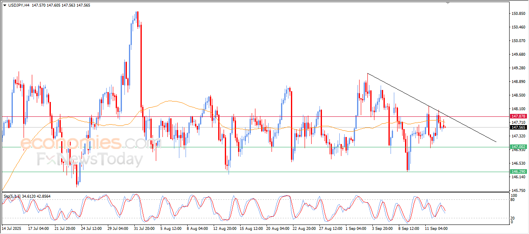Click the 148.500 price axis label
Screen dimensions: 529x234
(518, 95)
